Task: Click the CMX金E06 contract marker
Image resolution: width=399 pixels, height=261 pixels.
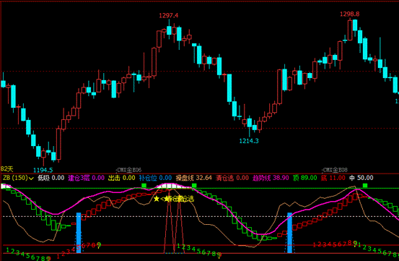Action: (x=128, y=170)
